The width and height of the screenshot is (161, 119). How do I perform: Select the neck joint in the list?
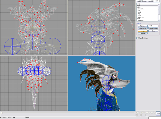(x=147, y=19)
